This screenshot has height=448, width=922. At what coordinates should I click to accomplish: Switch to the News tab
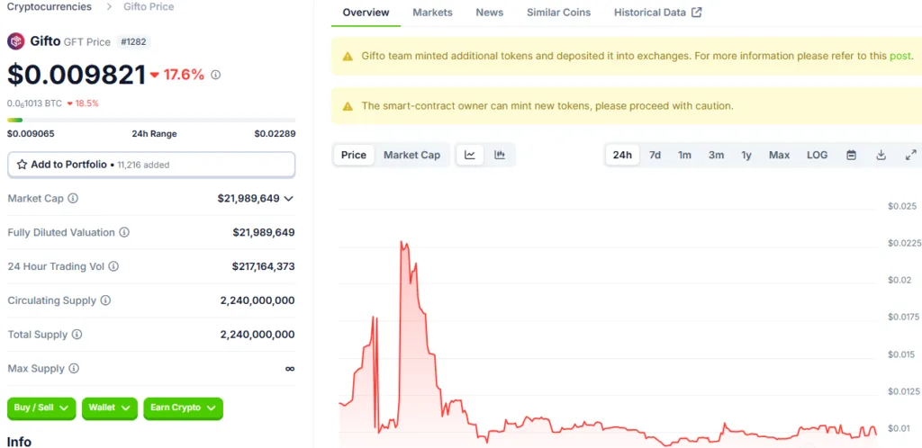click(490, 13)
